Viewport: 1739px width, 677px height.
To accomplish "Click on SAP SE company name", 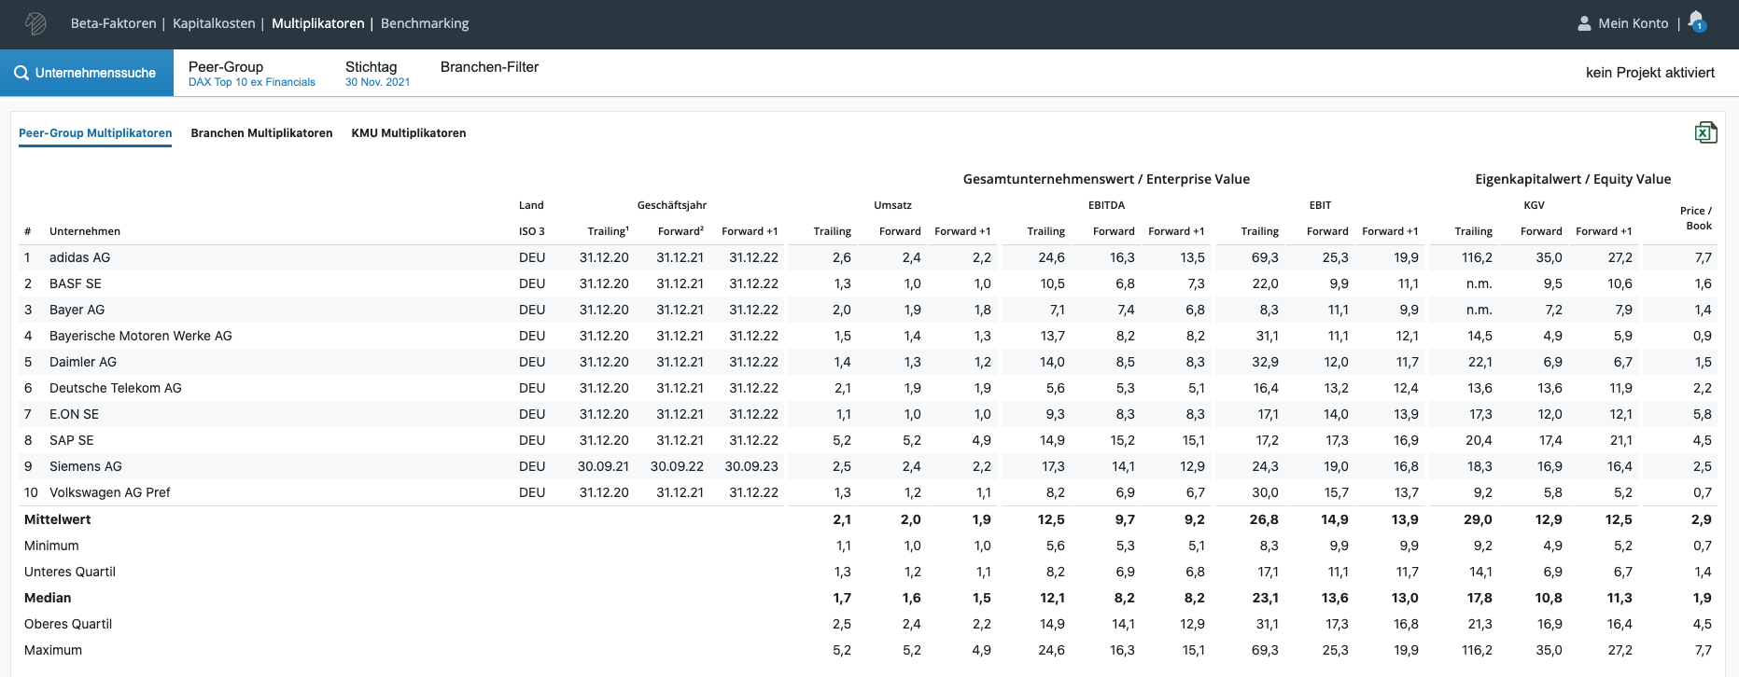I will point(71,440).
